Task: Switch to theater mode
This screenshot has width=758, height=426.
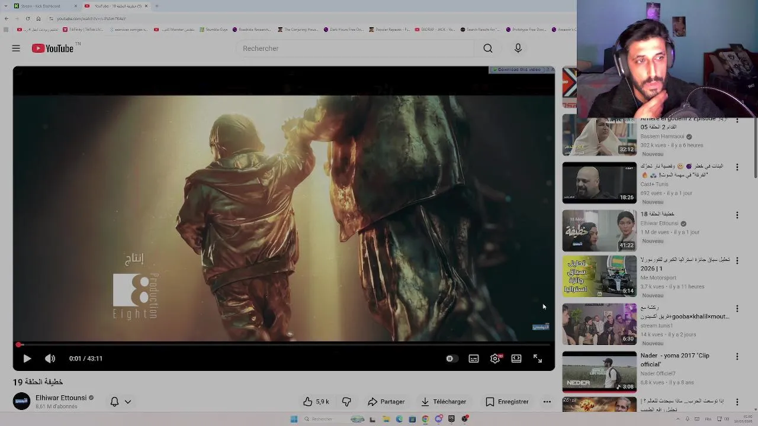Action: pyautogui.click(x=516, y=359)
